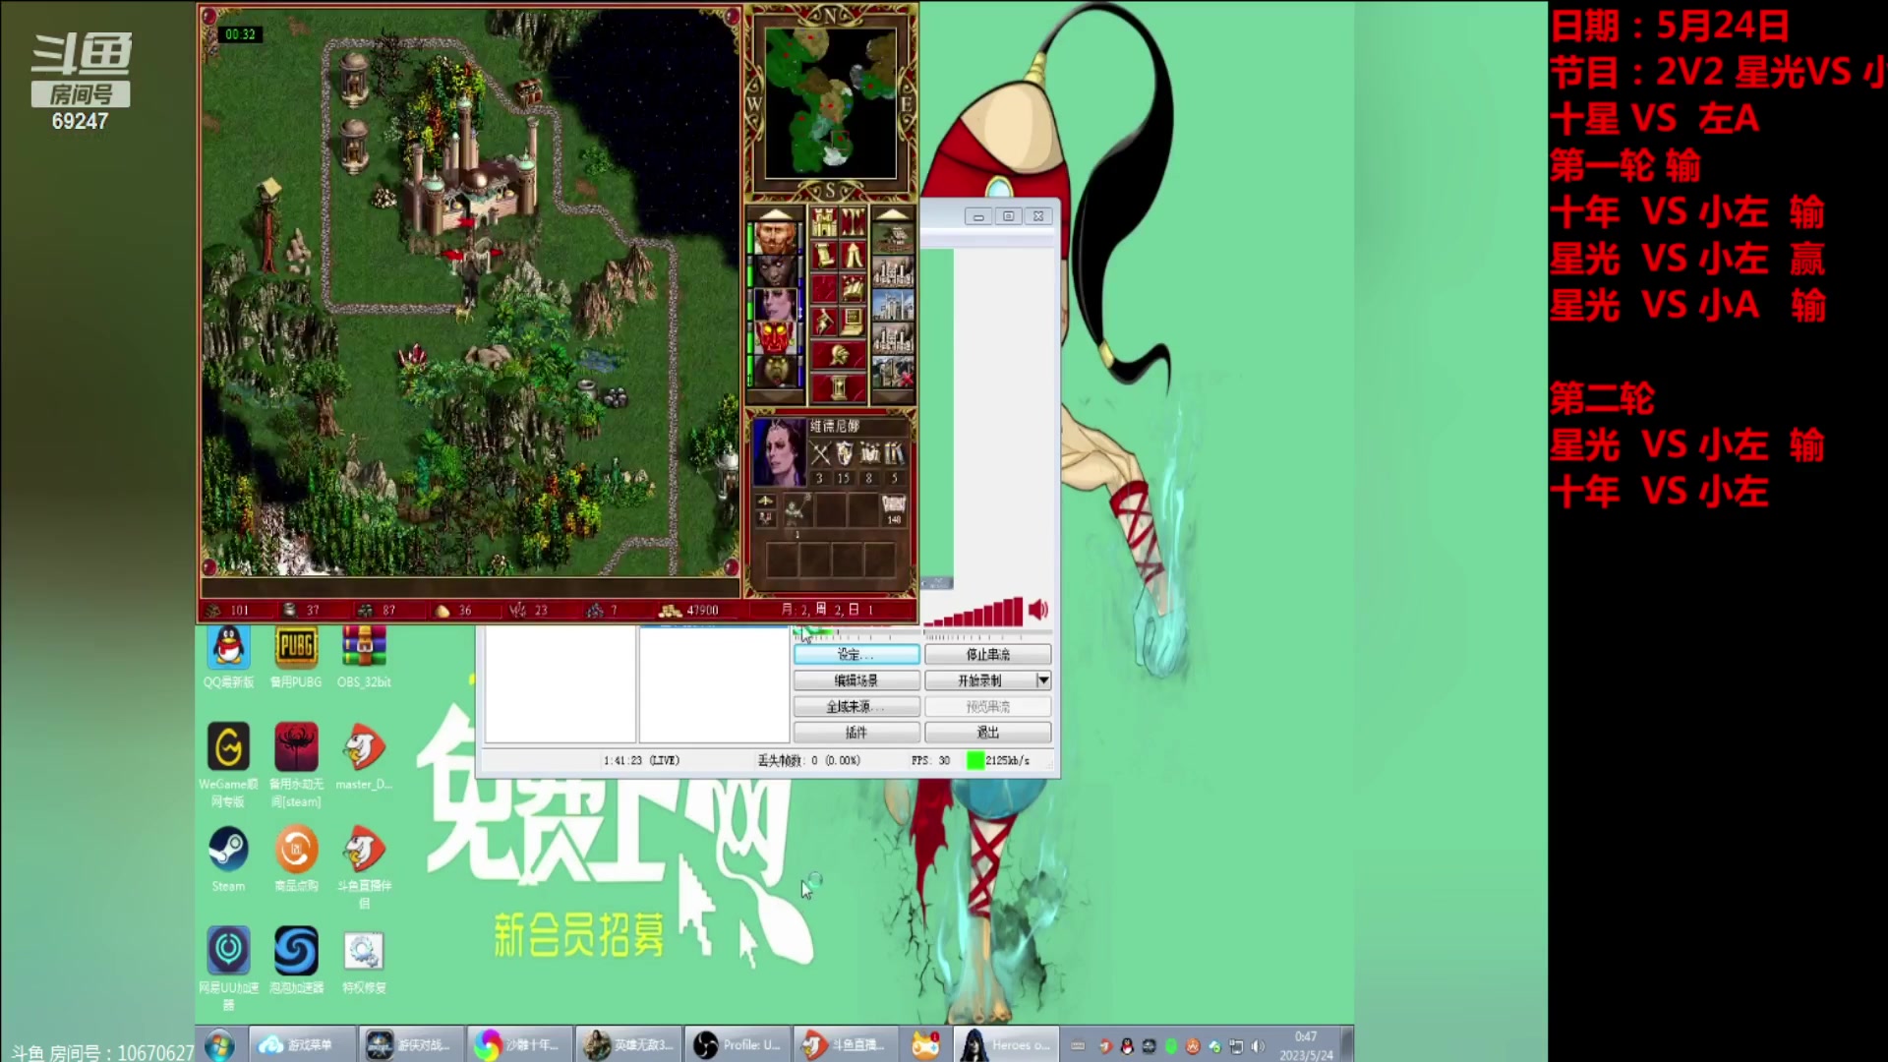Click the 插件 plugins button

click(x=856, y=733)
